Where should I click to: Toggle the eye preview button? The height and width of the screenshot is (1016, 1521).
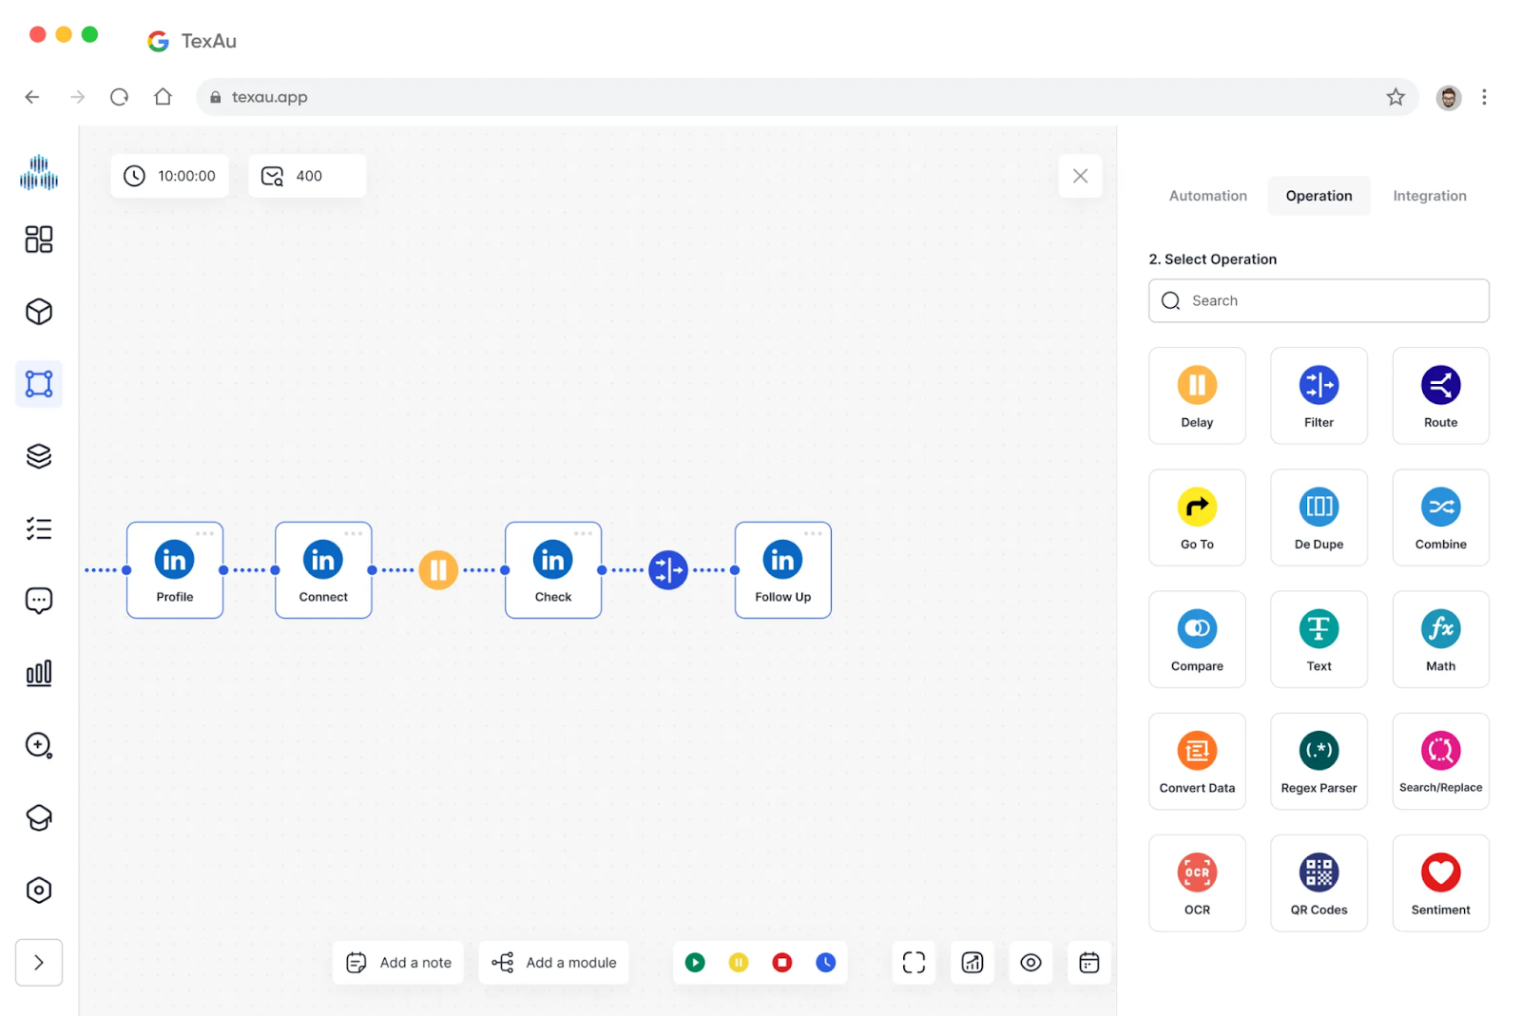click(x=1030, y=963)
